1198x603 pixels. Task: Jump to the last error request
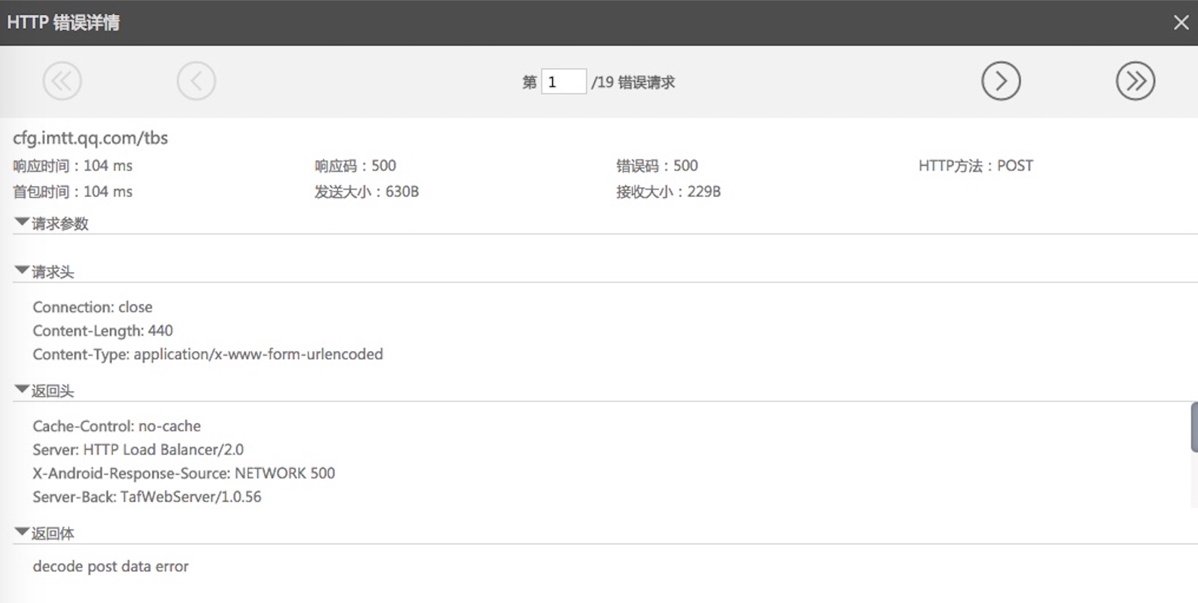[x=1135, y=81]
